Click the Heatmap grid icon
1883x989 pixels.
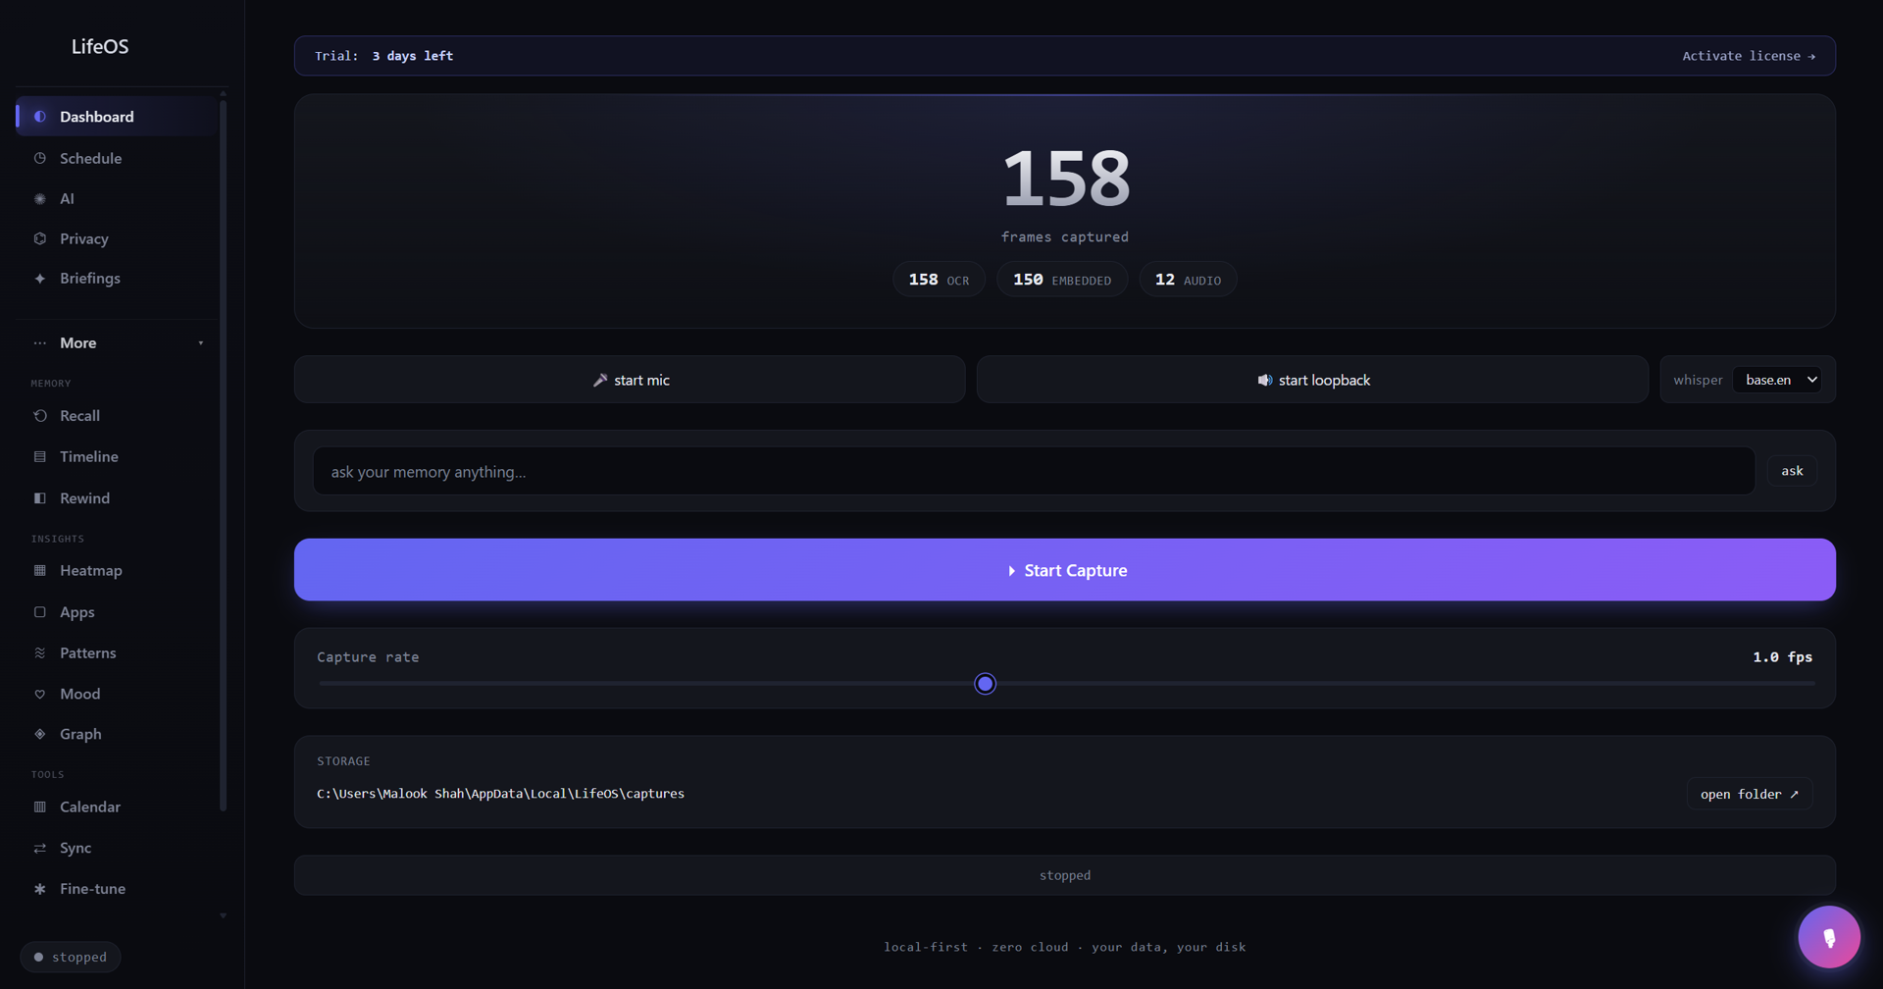(x=40, y=570)
